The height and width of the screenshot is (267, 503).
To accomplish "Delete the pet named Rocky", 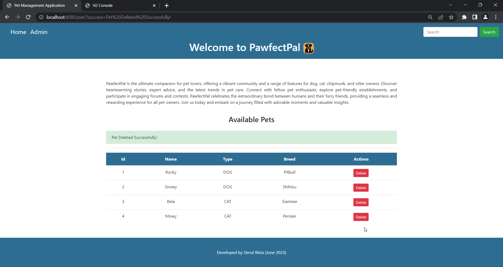I will click(x=361, y=173).
